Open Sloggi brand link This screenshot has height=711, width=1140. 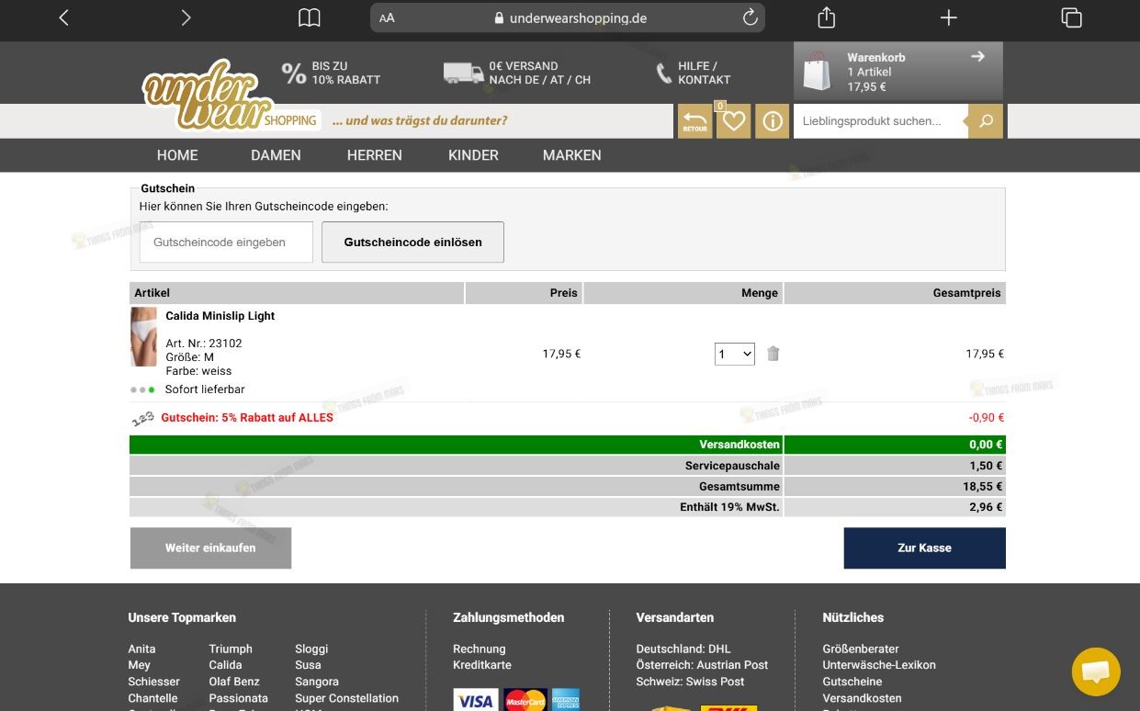[311, 649]
